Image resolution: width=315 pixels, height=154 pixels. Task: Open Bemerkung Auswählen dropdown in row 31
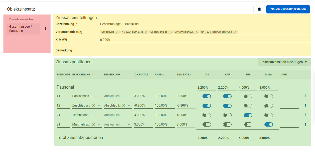[x=118, y=124]
